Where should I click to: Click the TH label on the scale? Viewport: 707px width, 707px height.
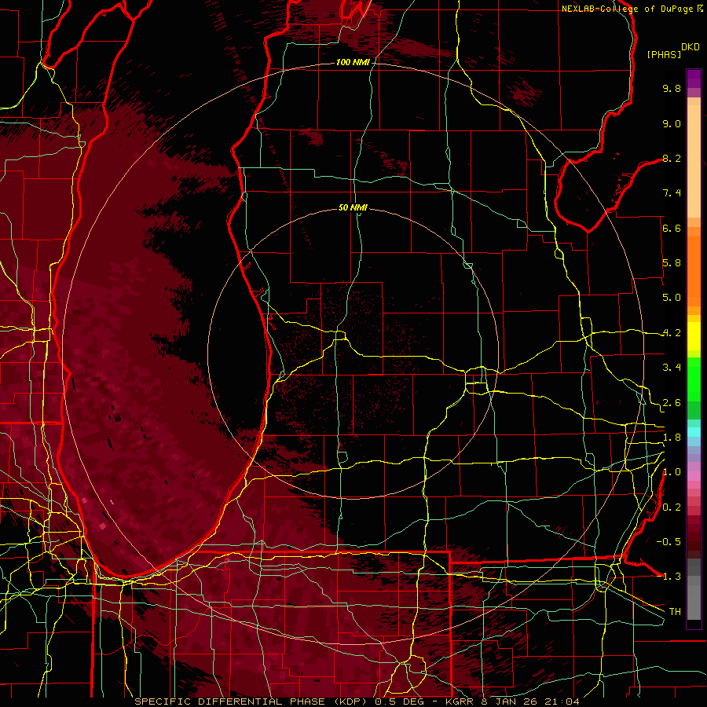point(675,612)
